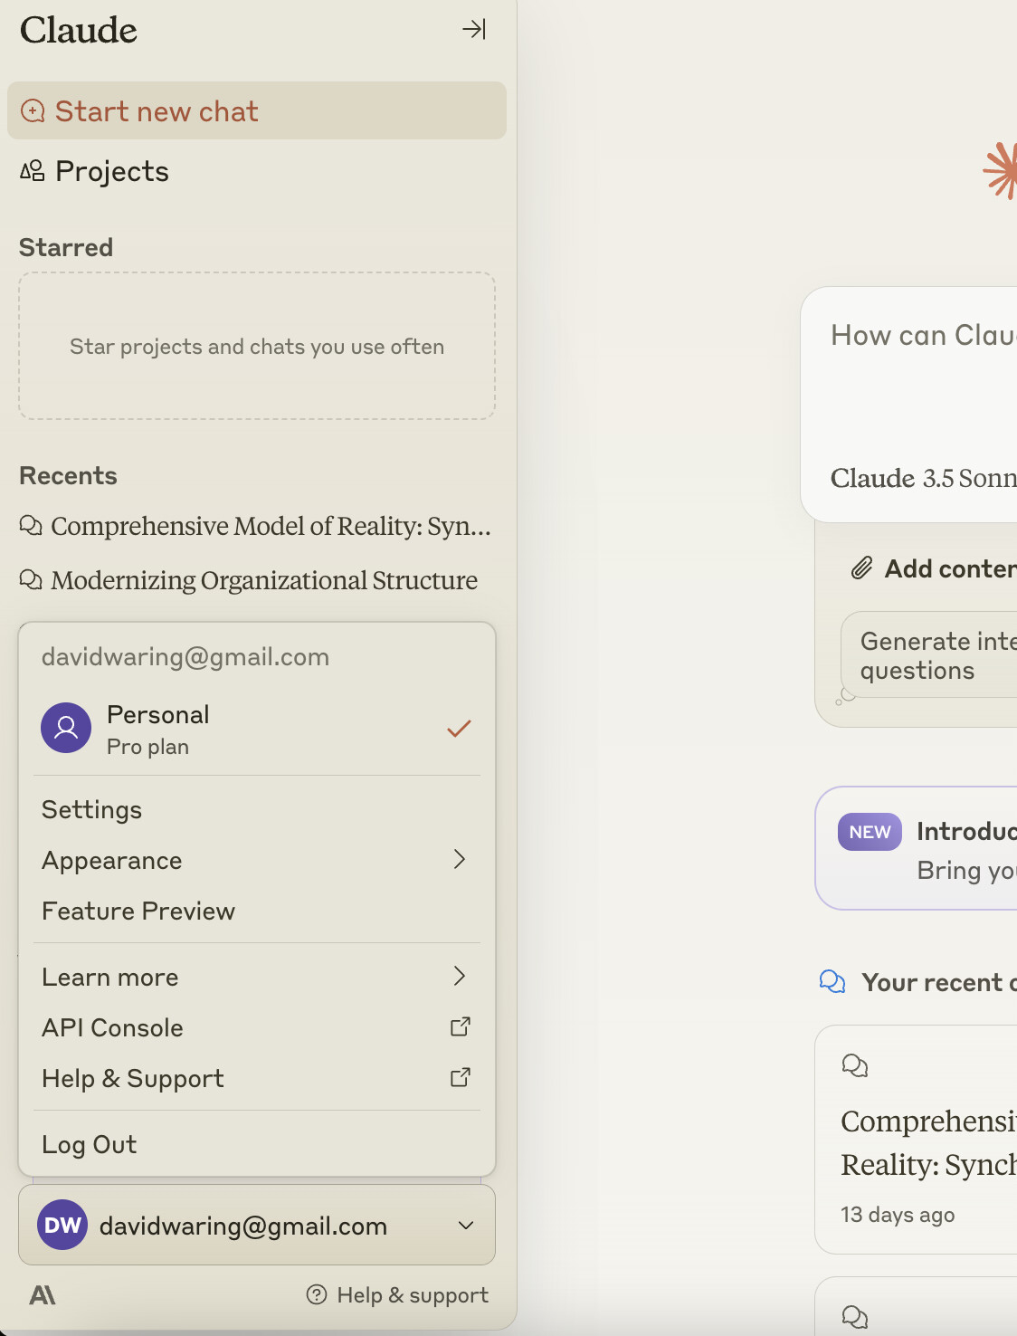Expand the Appearance chevron arrow

(x=460, y=859)
